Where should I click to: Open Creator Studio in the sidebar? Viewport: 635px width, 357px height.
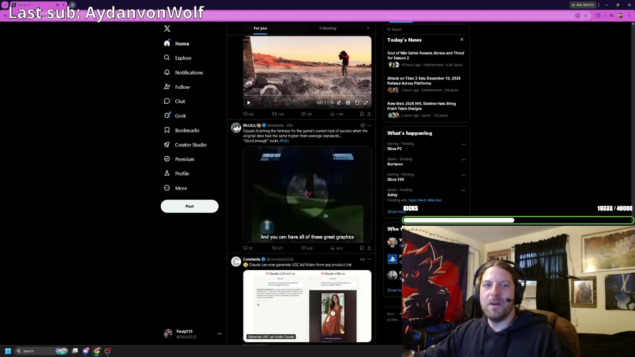(x=185, y=145)
